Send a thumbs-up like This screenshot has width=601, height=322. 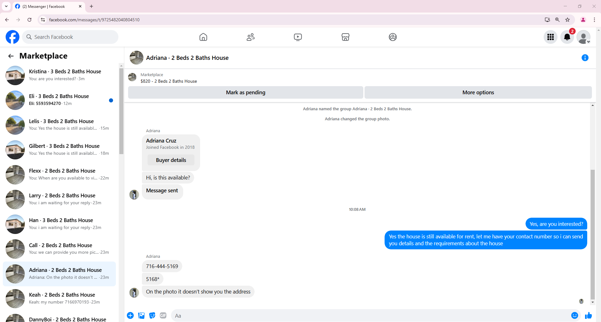[588, 315]
